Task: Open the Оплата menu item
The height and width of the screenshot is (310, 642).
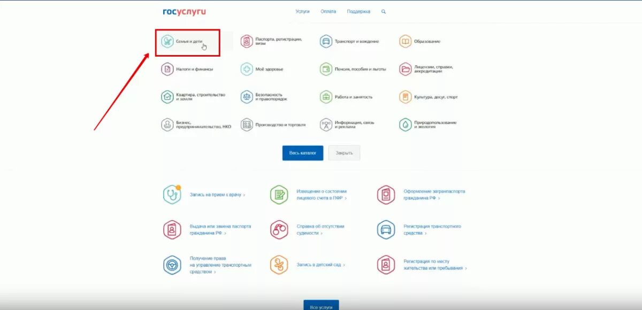Action: point(328,11)
